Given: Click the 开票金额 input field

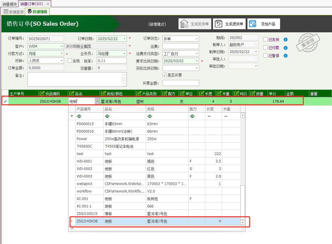Looking at the screenshot, I should pos(181,83).
